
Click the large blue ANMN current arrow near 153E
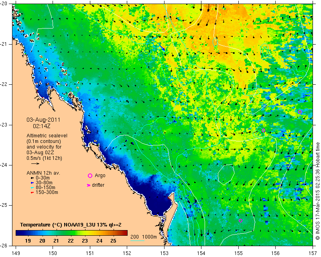pyautogui.click(x=163, y=47)
